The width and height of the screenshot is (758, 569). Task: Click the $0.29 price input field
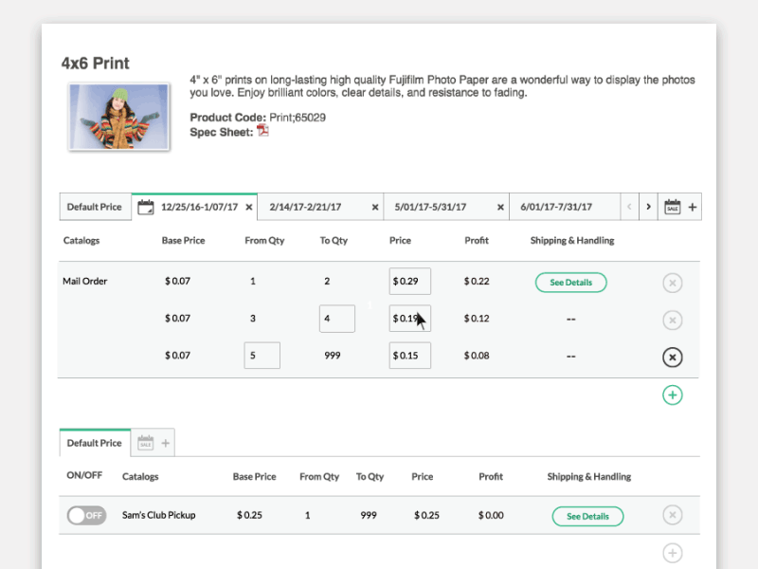[x=411, y=281]
